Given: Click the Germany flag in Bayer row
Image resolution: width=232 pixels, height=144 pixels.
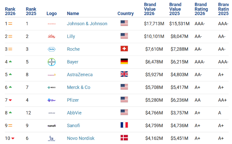Looking at the screenshot, I should click(124, 61).
